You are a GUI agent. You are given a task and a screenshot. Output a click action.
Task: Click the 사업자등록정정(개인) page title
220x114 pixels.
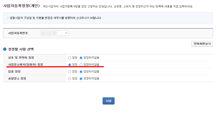click(x=21, y=6)
